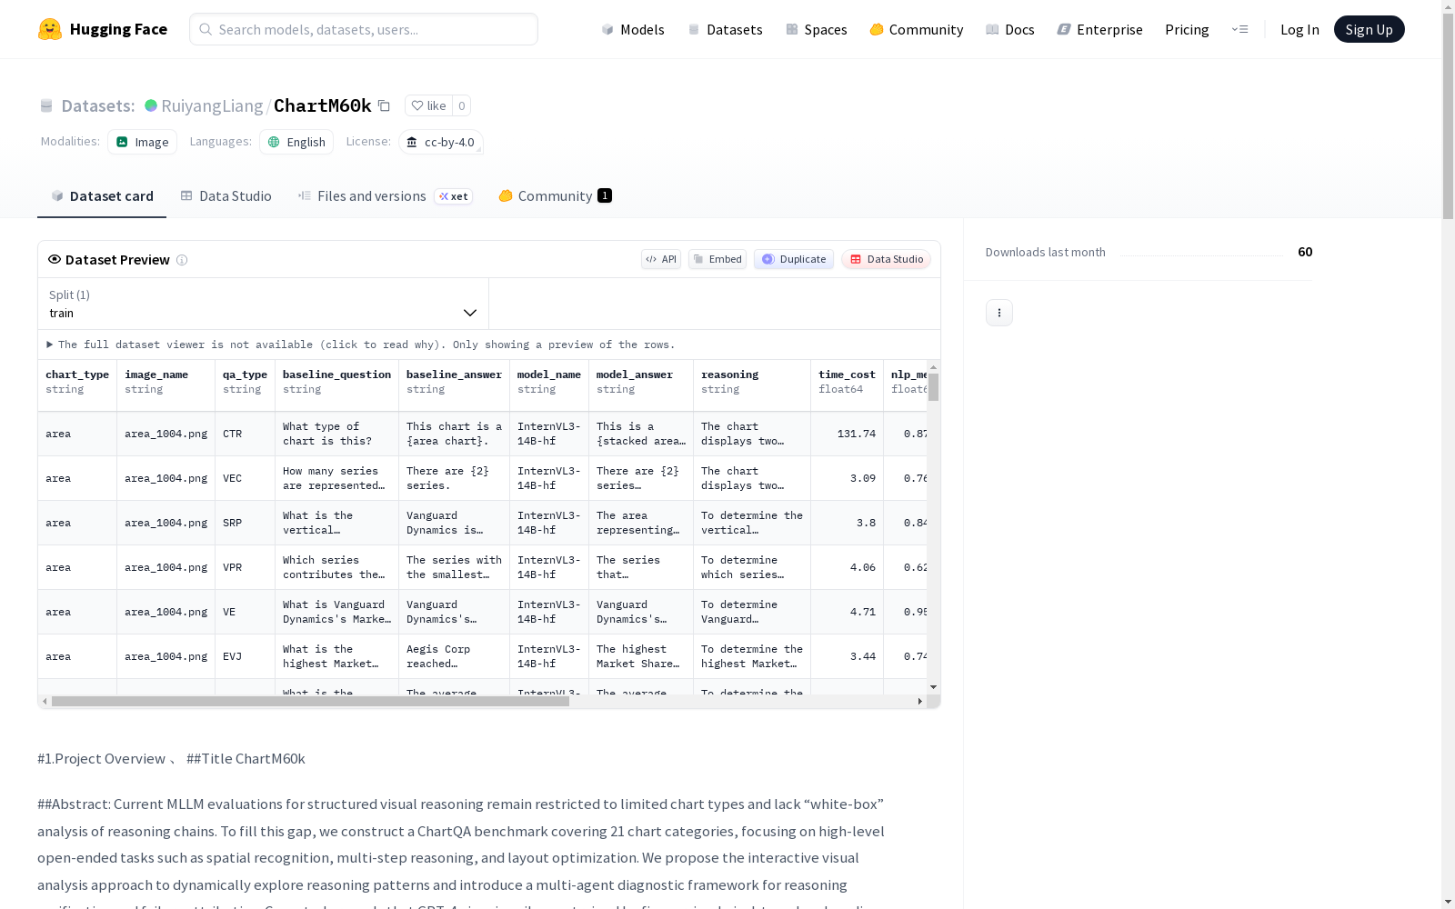Filter by the Image modality tag

143,142
